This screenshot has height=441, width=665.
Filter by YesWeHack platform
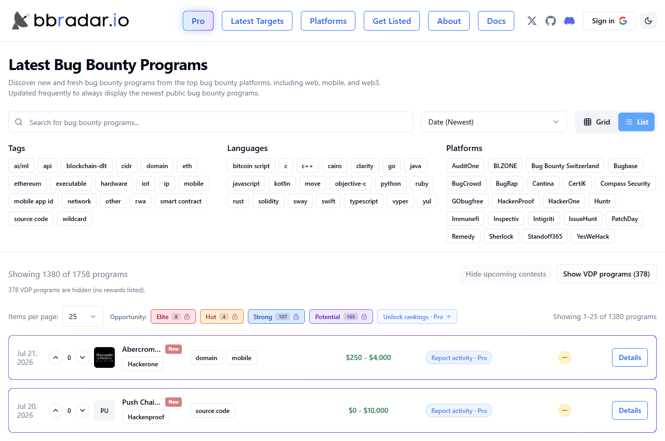(x=593, y=237)
